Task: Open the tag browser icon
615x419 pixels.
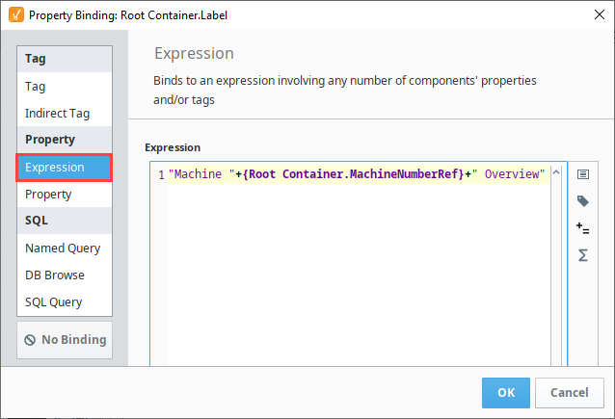Action: pos(583,201)
